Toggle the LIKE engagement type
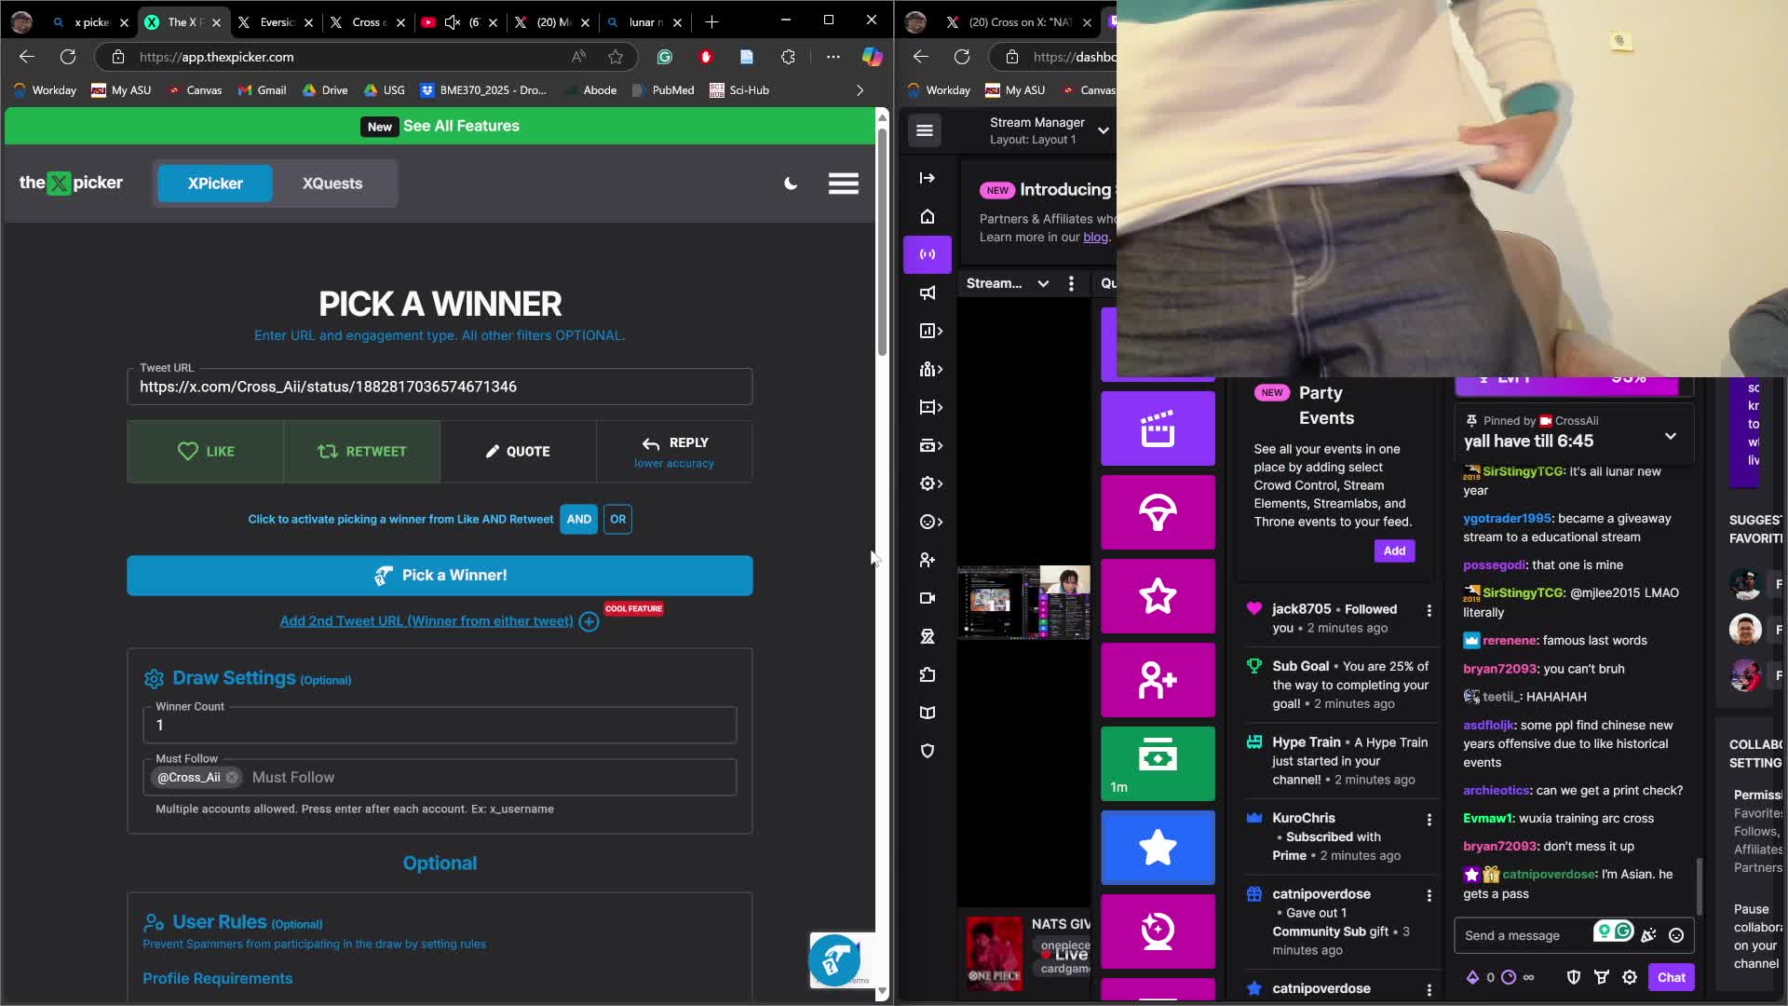Viewport: 1788px width, 1006px height. coord(206,452)
